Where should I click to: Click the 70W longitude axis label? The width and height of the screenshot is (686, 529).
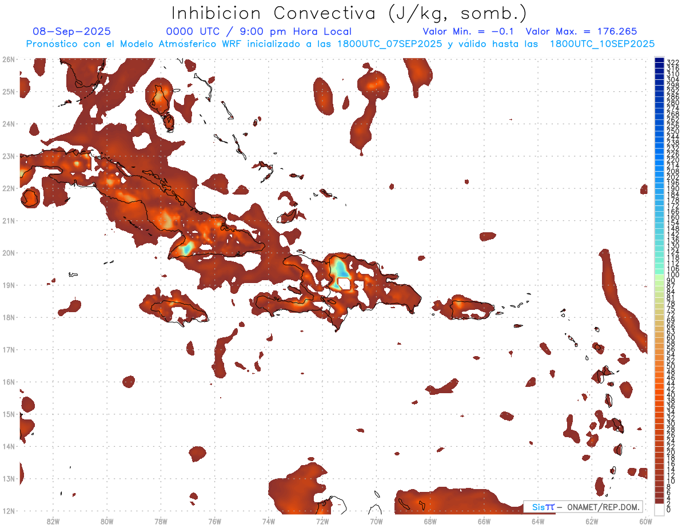click(x=376, y=520)
